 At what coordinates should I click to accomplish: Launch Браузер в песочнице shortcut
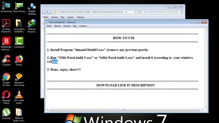pyautogui.click(x=19, y=79)
